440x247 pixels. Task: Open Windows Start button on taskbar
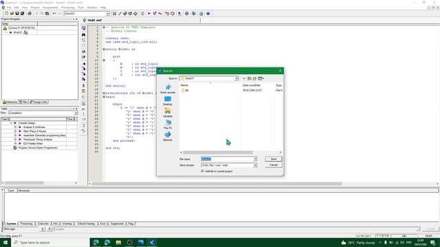5,242
